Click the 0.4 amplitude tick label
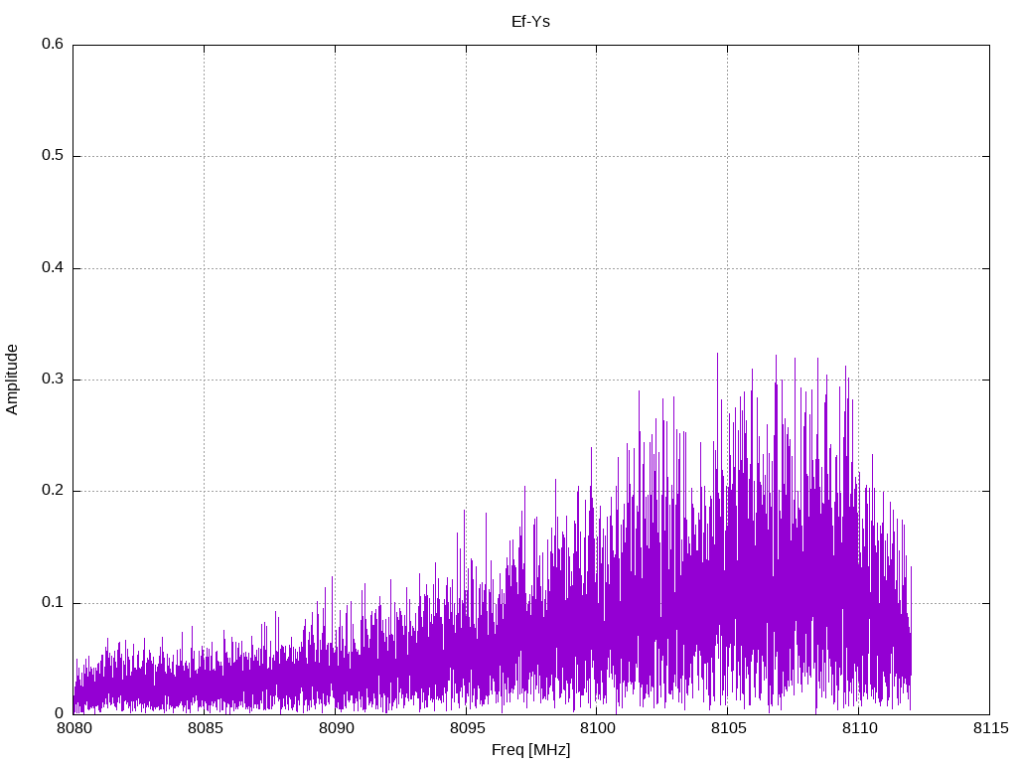 click(53, 268)
